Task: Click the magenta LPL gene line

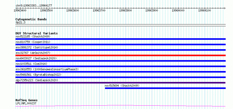Action: coord(120,106)
